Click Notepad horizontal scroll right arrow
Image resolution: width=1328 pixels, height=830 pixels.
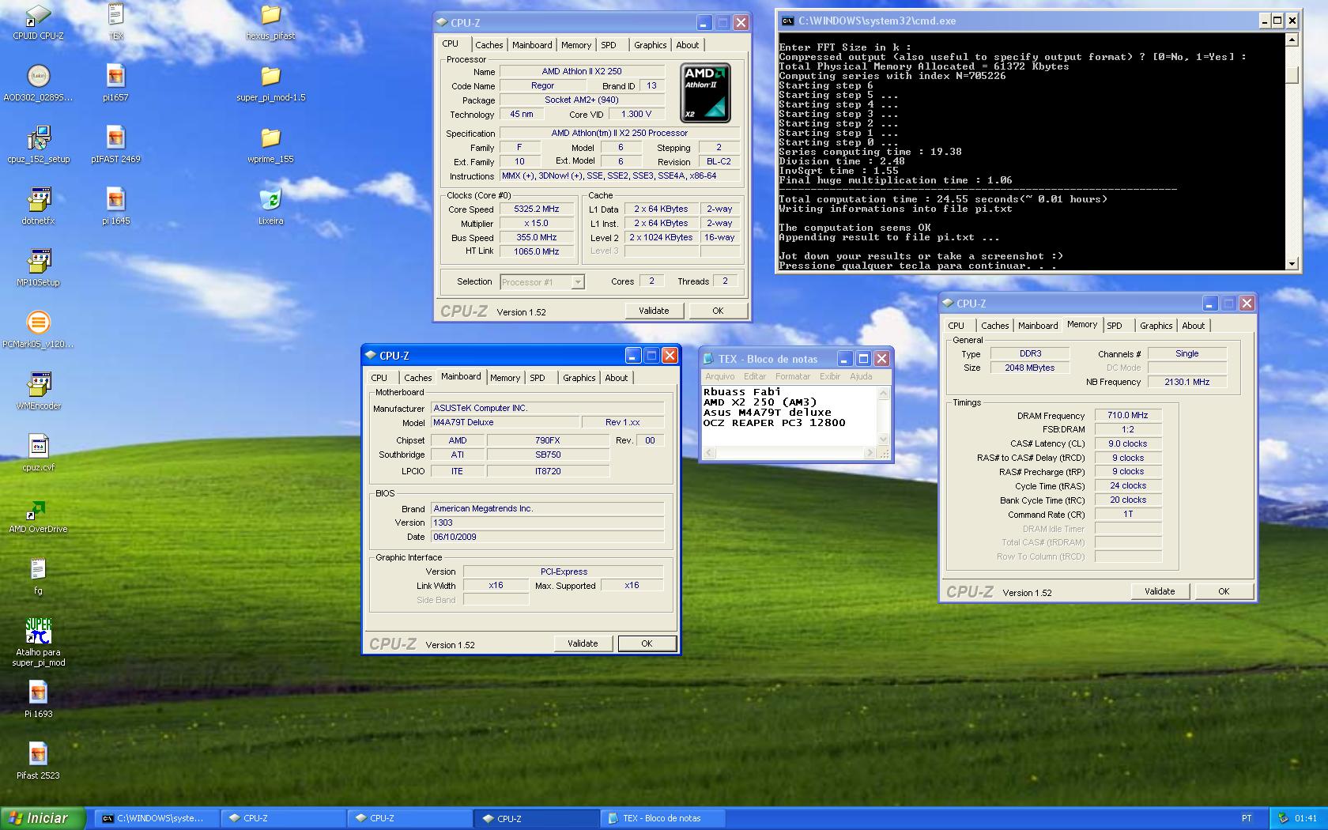(870, 453)
